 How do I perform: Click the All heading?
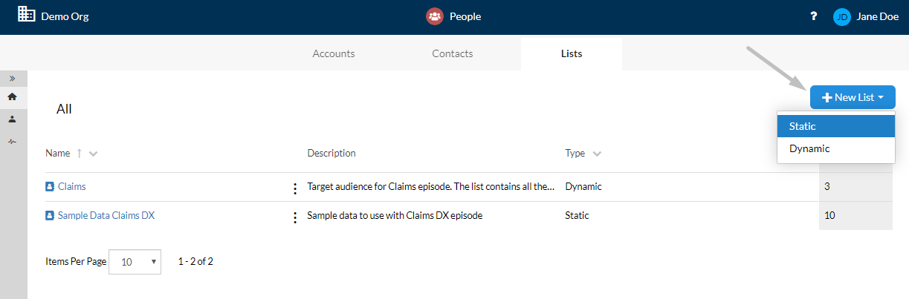pyautogui.click(x=64, y=109)
